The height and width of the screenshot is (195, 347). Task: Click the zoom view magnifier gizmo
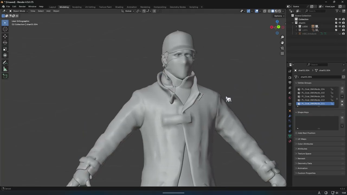(282, 37)
